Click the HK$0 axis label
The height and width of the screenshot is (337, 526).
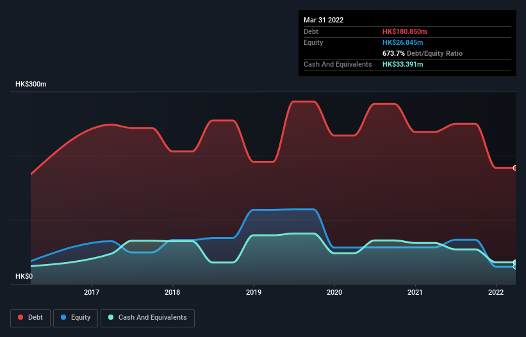[x=24, y=276]
